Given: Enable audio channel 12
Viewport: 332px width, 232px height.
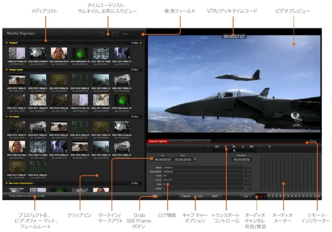Looking at the screenshot, I should point(303,196).
